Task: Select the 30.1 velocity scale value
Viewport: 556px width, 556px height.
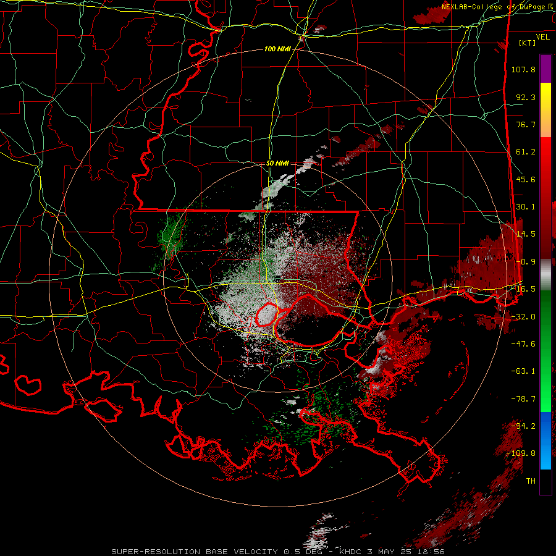Action: tap(526, 207)
